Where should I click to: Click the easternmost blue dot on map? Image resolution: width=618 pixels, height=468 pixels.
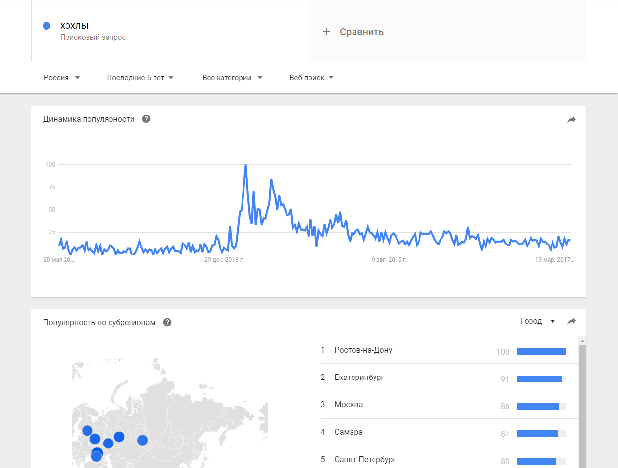point(142,440)
